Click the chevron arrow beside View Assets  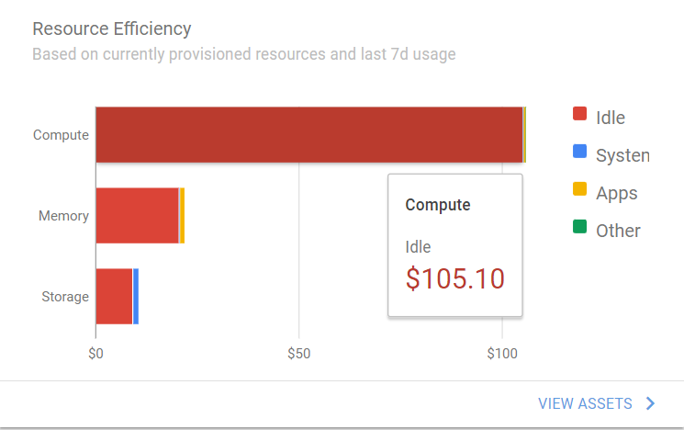pos(650,403)
